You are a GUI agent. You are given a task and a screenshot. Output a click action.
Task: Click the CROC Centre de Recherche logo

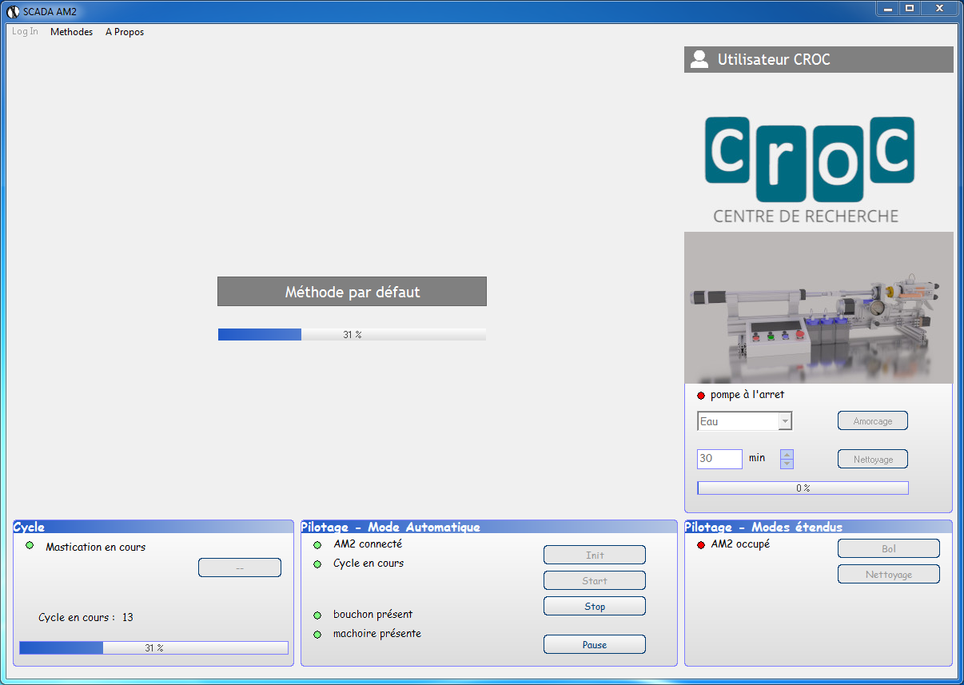809,169
